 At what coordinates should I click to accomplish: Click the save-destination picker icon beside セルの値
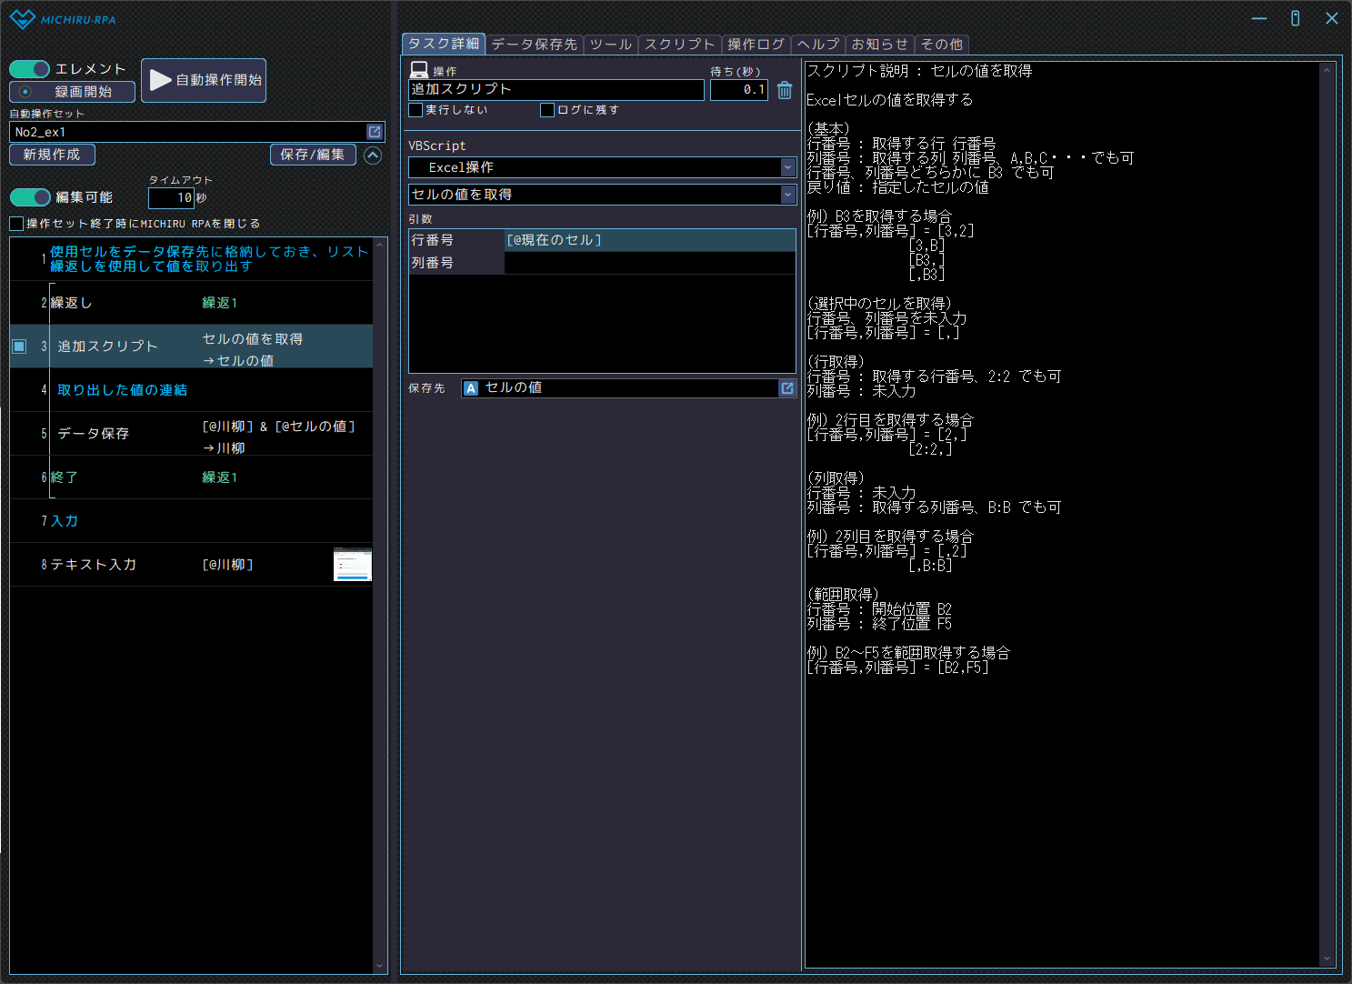coord(786,388)
